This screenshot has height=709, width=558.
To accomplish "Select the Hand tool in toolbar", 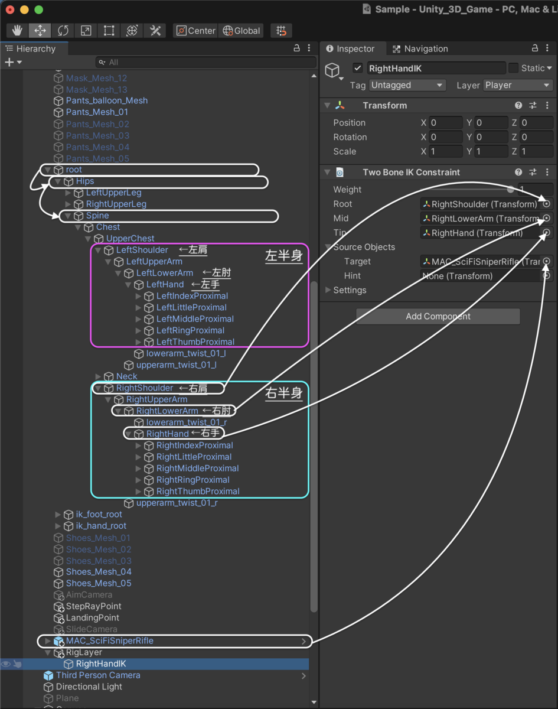I will tap(18, 31).
